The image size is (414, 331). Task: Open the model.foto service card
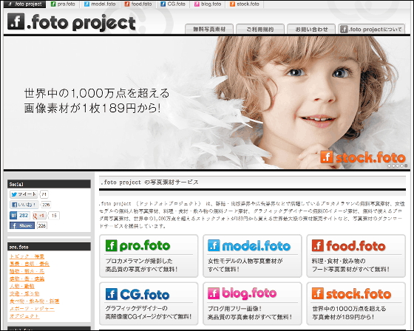(x=252, y=256)
